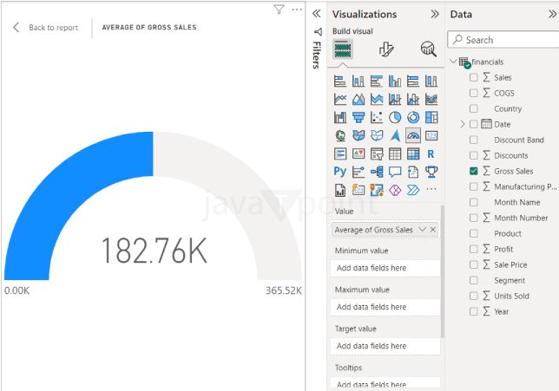
Task: Click the Filters pane label
Action: point(317,55)
